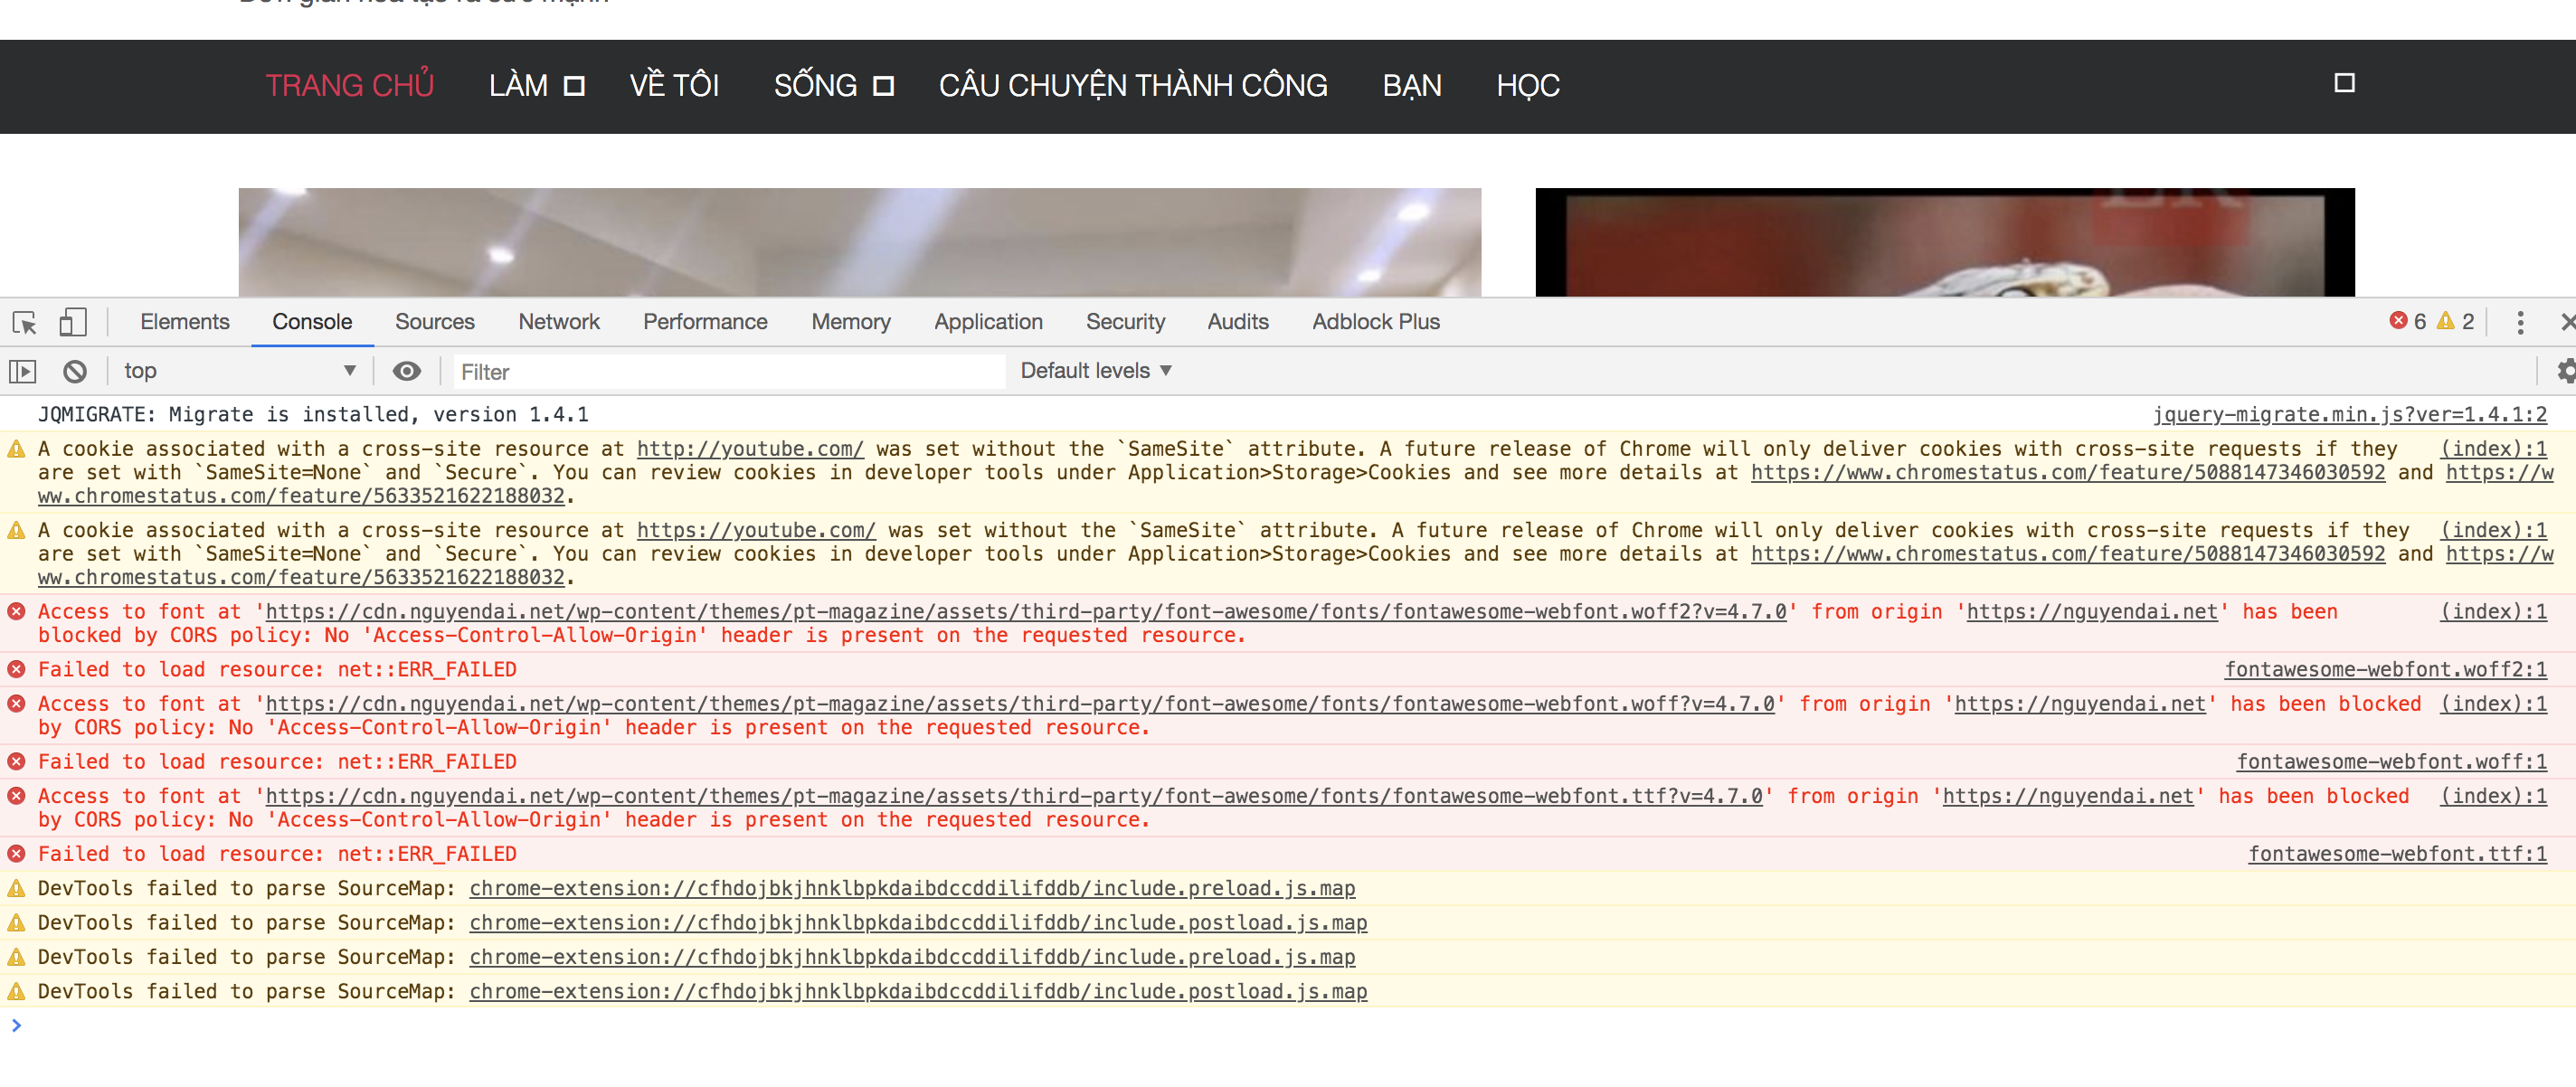
Task: Open the Network tab
Action: point(559,322)
